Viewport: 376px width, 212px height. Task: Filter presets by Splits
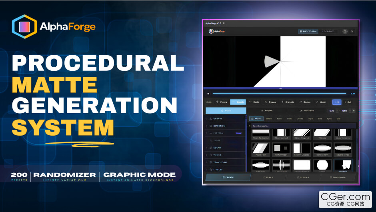[329, 118]
